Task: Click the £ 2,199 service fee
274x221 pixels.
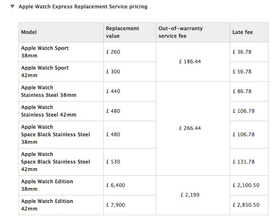Action: (190, 195)
